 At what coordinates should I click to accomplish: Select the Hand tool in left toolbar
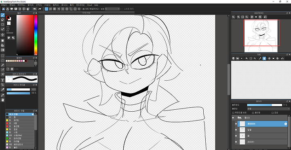(2, 100)
